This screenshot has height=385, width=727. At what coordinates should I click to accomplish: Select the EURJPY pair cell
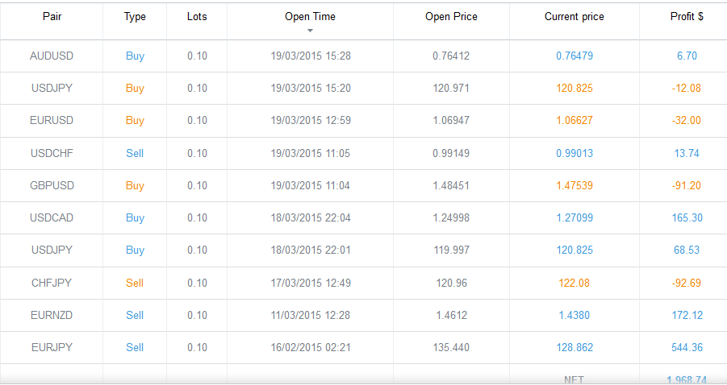click(52, 347)
